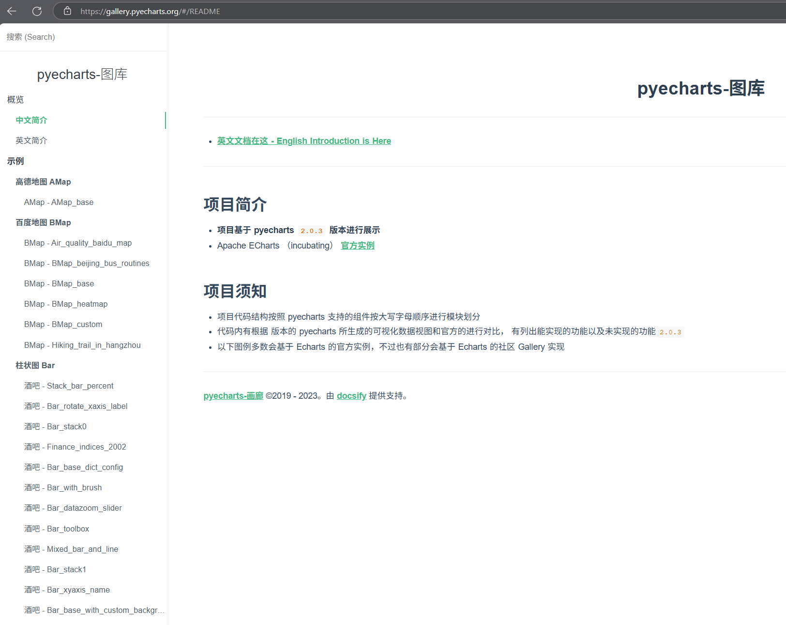
Task: Click the bullet about Echarts 的社区 Gallery
Action: (391, 347)
